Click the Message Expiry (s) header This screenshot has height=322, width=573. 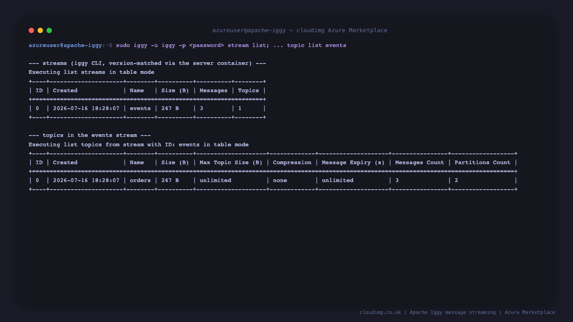353,162
